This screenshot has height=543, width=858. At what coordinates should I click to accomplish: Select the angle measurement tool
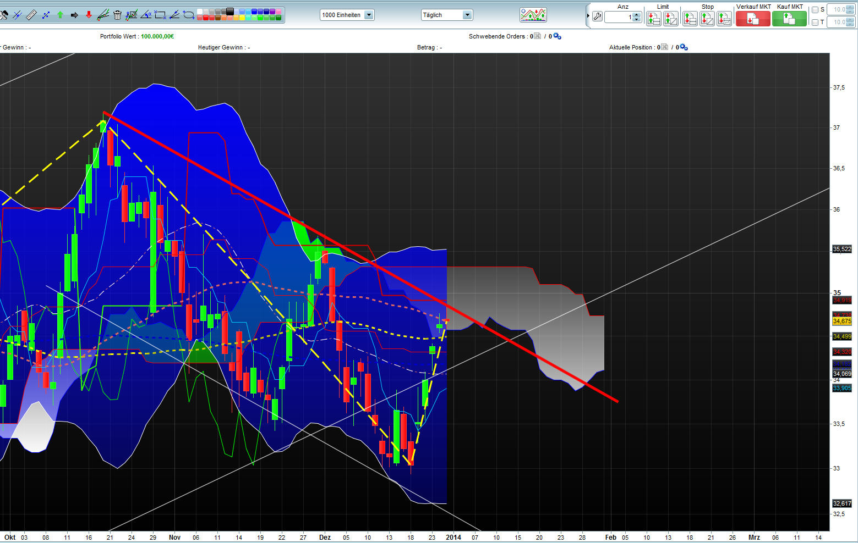coord(146,15)
